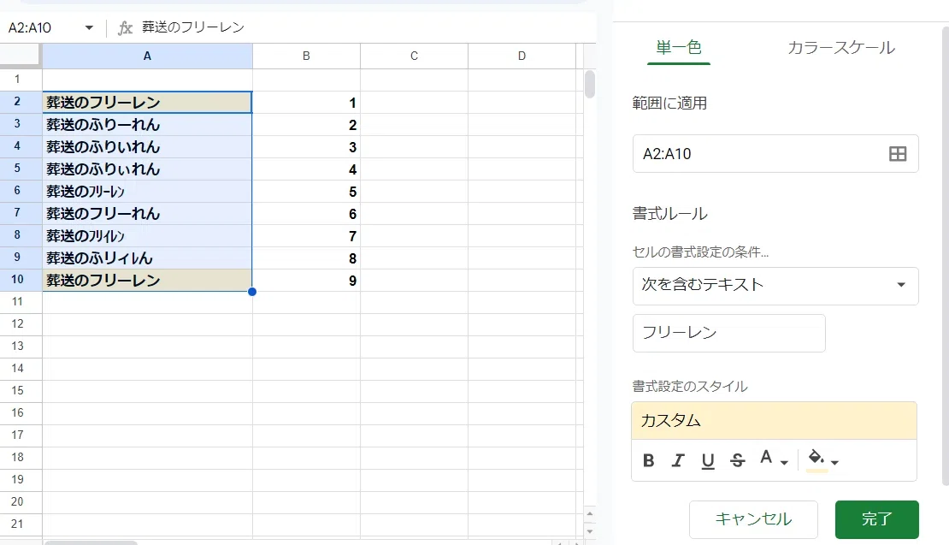Viewport: 949px width, 545px height.
Task: Toggle italic in the formatting style
Action: (678, 461)
